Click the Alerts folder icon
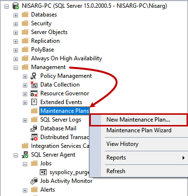 [x=34, y=190]
